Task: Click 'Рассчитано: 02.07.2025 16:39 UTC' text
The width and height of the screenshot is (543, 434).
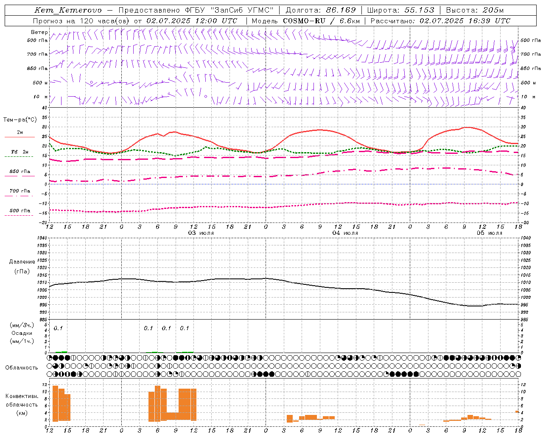Action: click(x=441, y=21)
